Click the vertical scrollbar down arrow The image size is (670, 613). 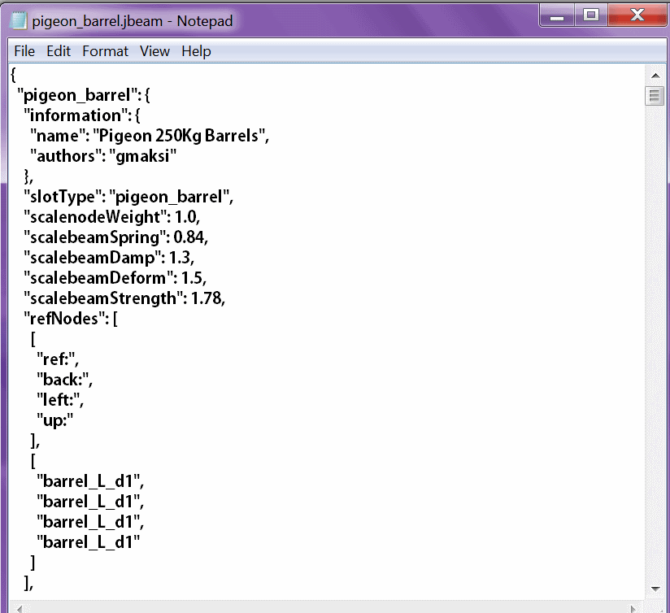coord(655,589)
